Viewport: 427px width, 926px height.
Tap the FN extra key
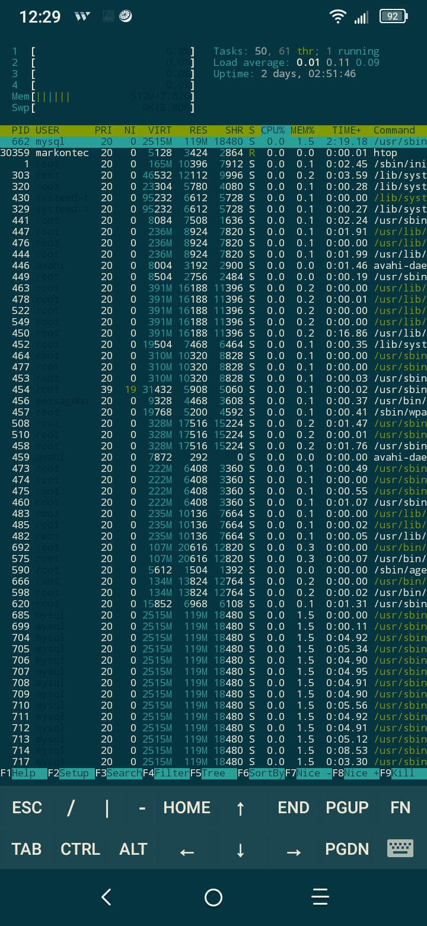(x=400, y=807)
